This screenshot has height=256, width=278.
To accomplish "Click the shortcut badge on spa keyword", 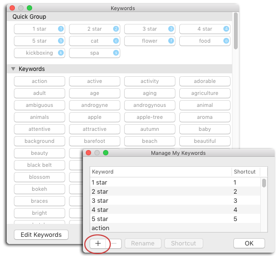I will pos(116,53).
